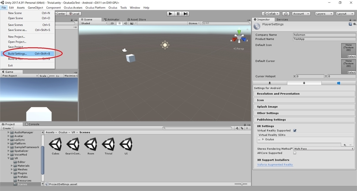Expand the AudioManager folder
Viewport: 357px width, 191px height.
9,132
